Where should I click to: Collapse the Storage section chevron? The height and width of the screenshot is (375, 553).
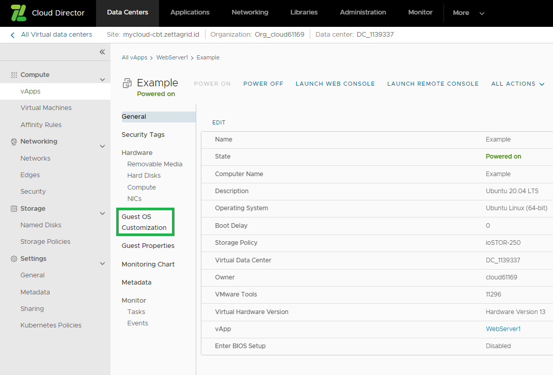coord(102,213)
